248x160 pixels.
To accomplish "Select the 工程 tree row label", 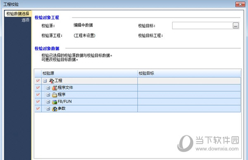I will click(58, 81).
